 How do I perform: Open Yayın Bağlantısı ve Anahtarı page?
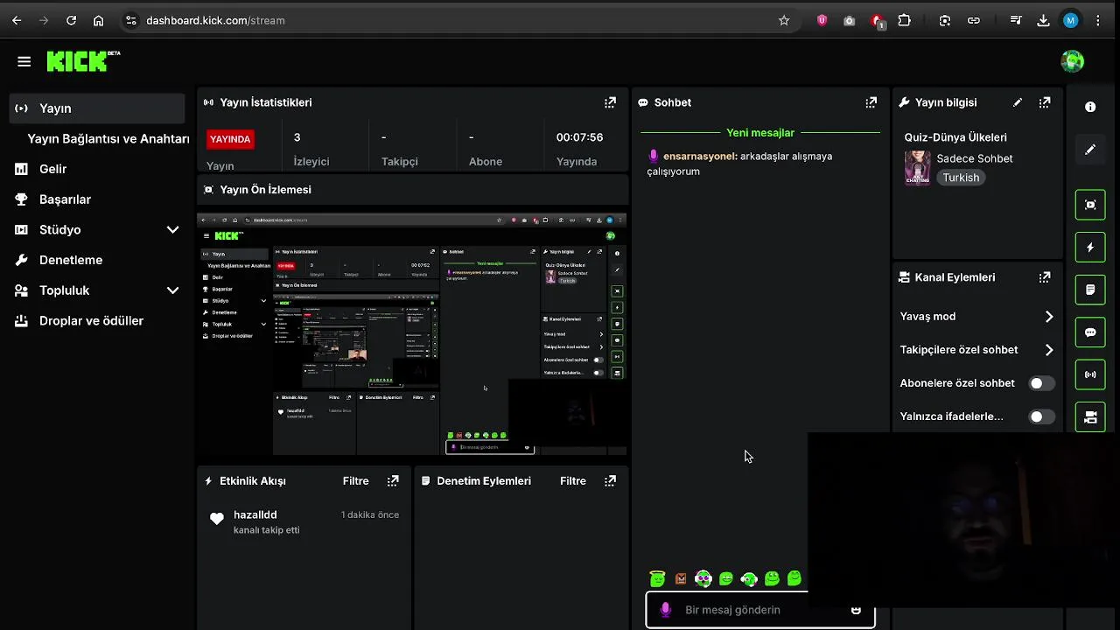coord(108,138)
